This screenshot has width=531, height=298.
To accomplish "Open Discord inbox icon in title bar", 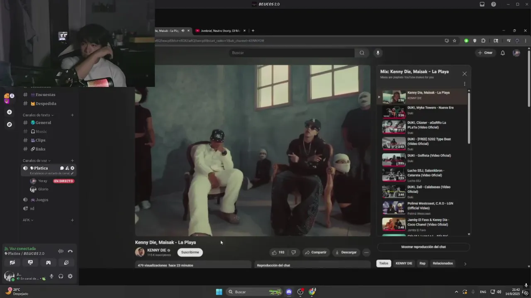I will point(482,4).
